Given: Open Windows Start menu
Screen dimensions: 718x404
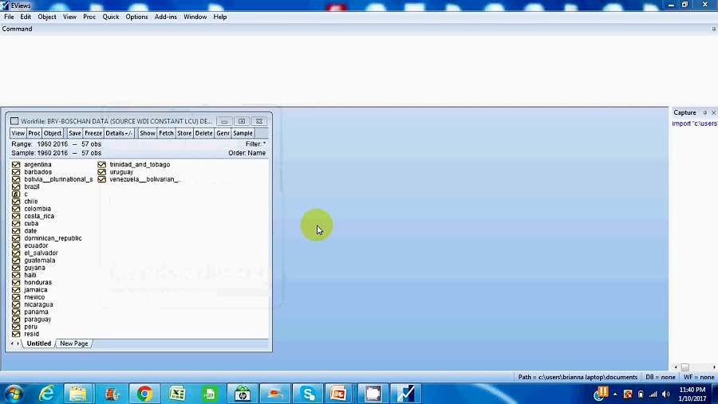Looking at the screenshot, I should click(x=14, y=394).
